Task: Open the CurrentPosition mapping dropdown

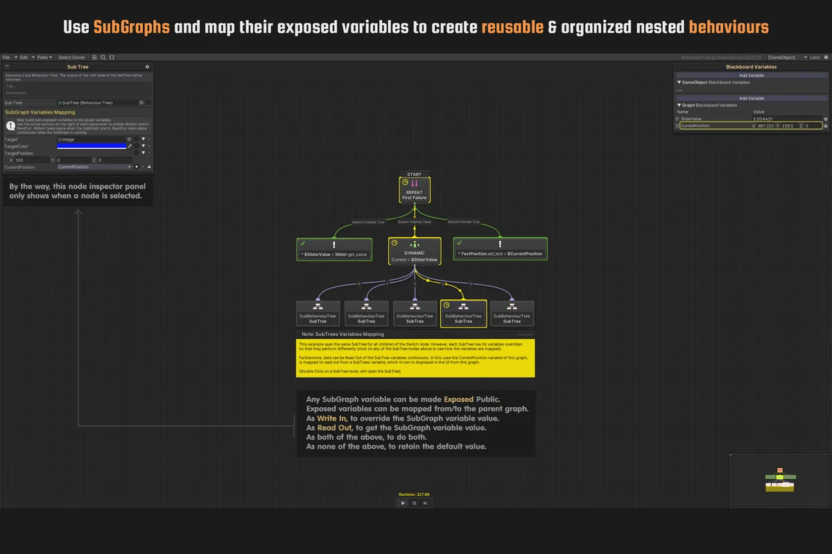Action: pos(94,167)
